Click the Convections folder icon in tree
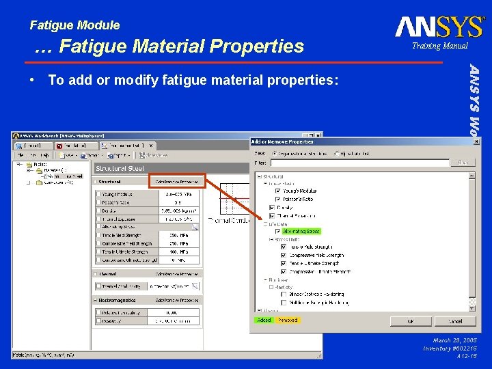 coord(39,182)
